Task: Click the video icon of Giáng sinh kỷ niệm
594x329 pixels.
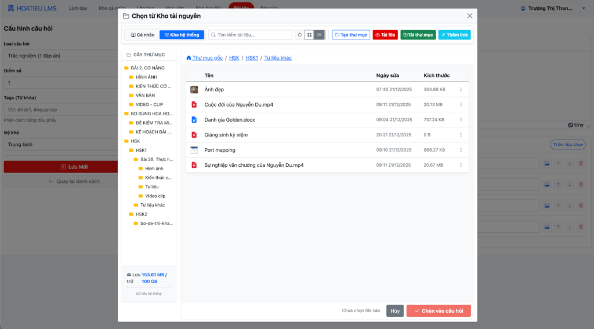Action: click(x=194, y=135)
